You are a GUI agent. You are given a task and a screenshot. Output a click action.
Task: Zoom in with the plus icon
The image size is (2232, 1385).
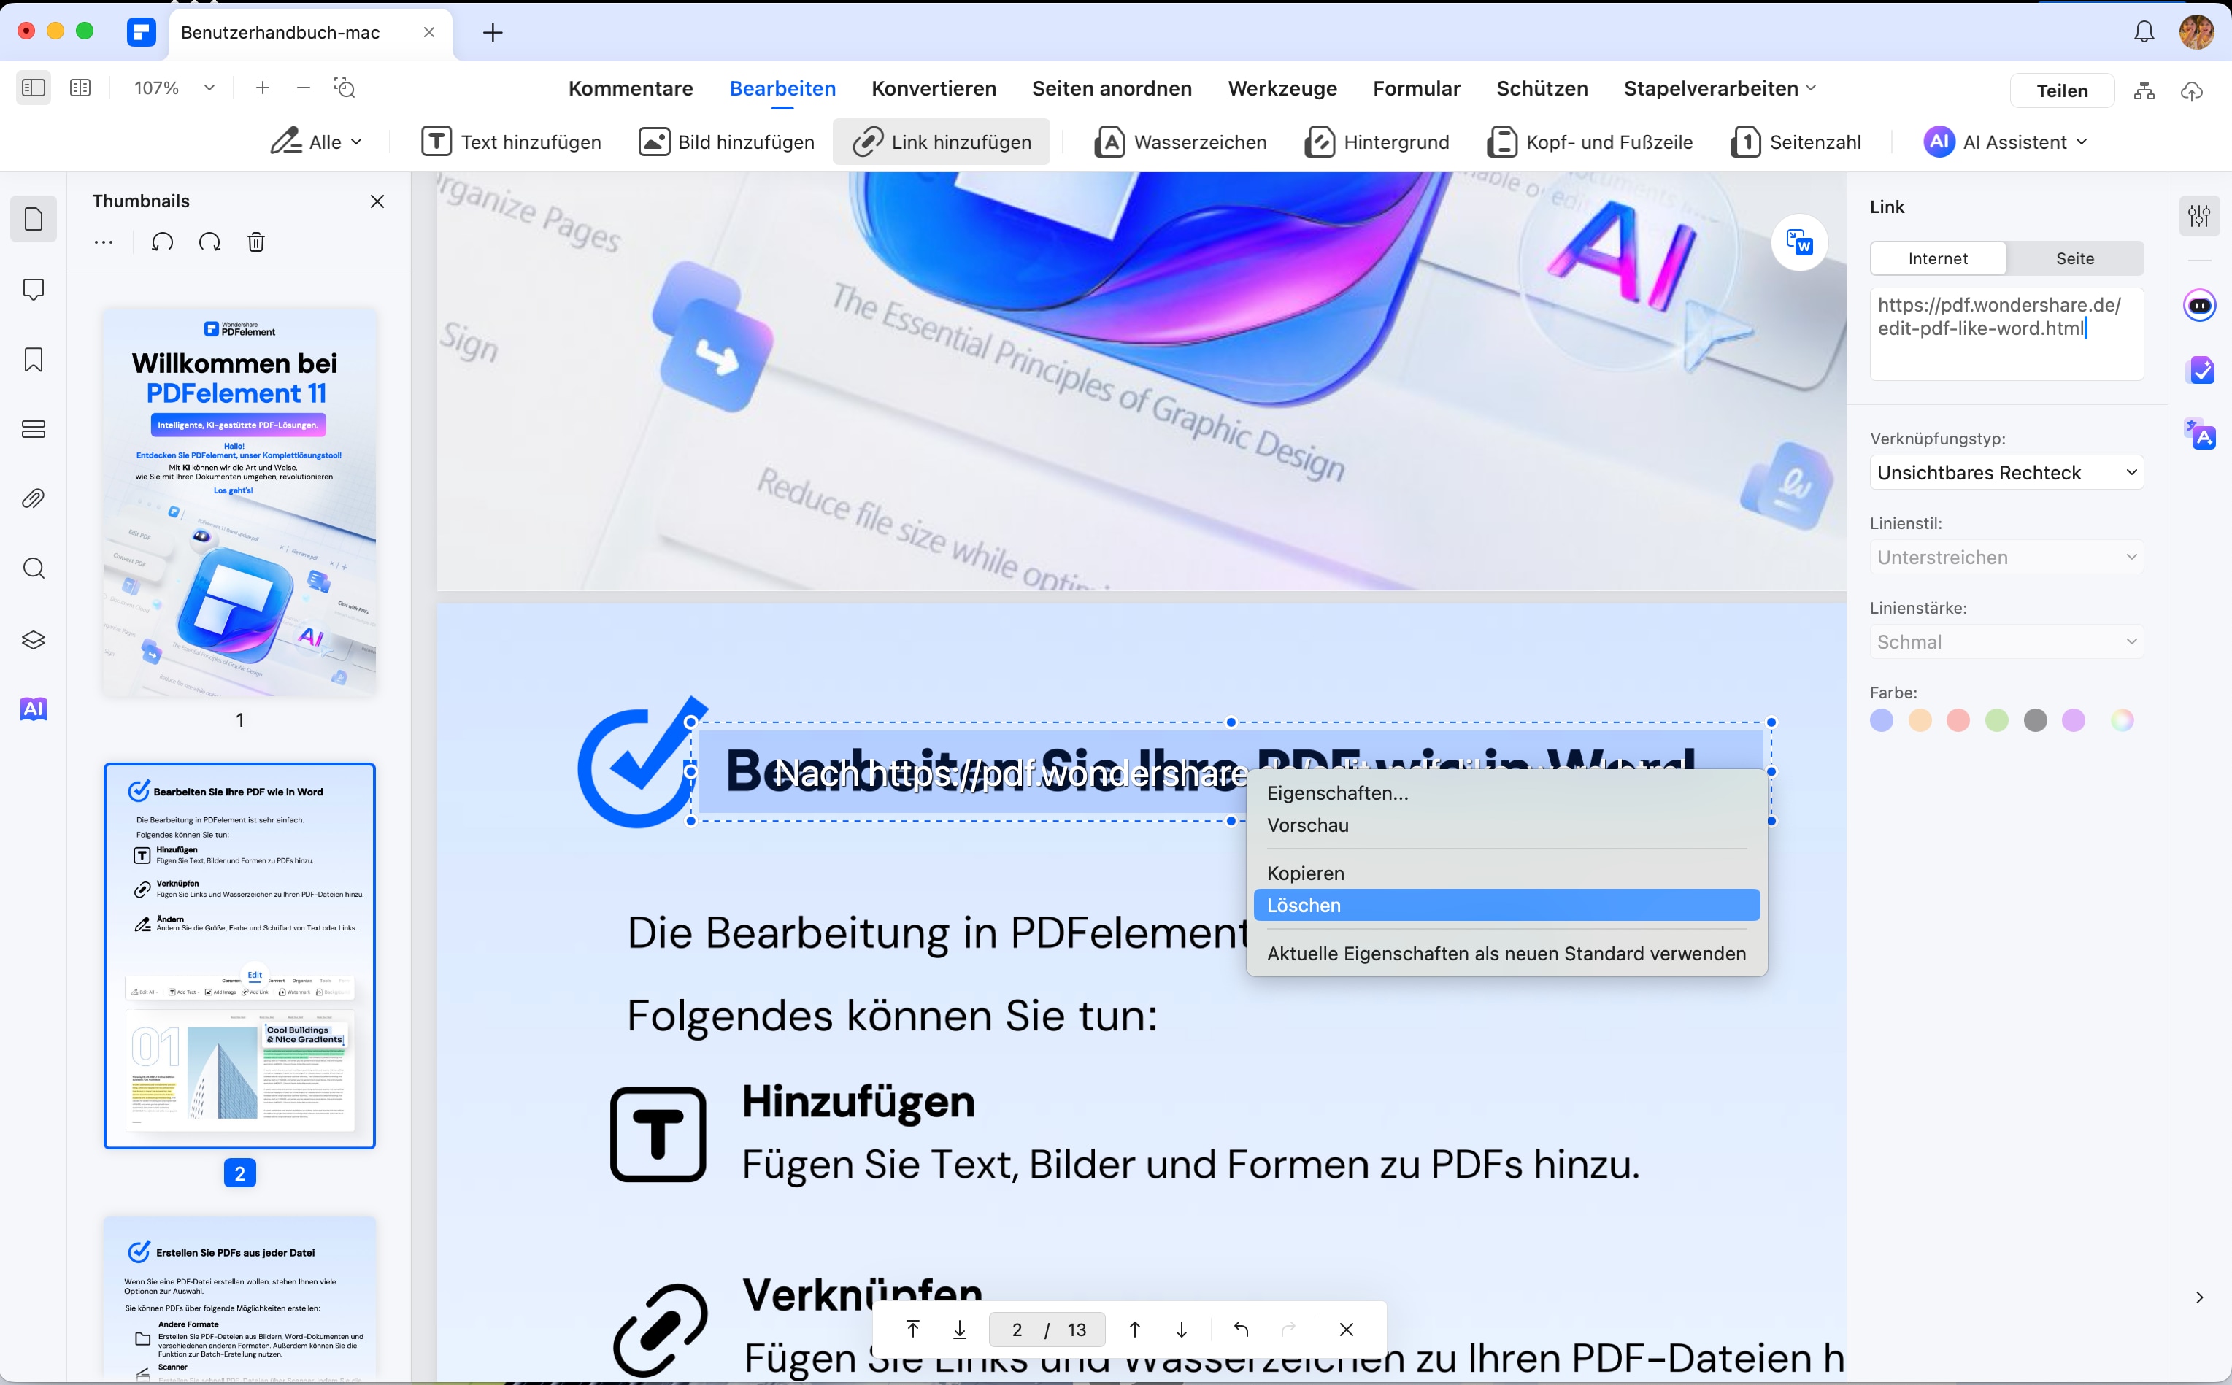coord(263,88)
